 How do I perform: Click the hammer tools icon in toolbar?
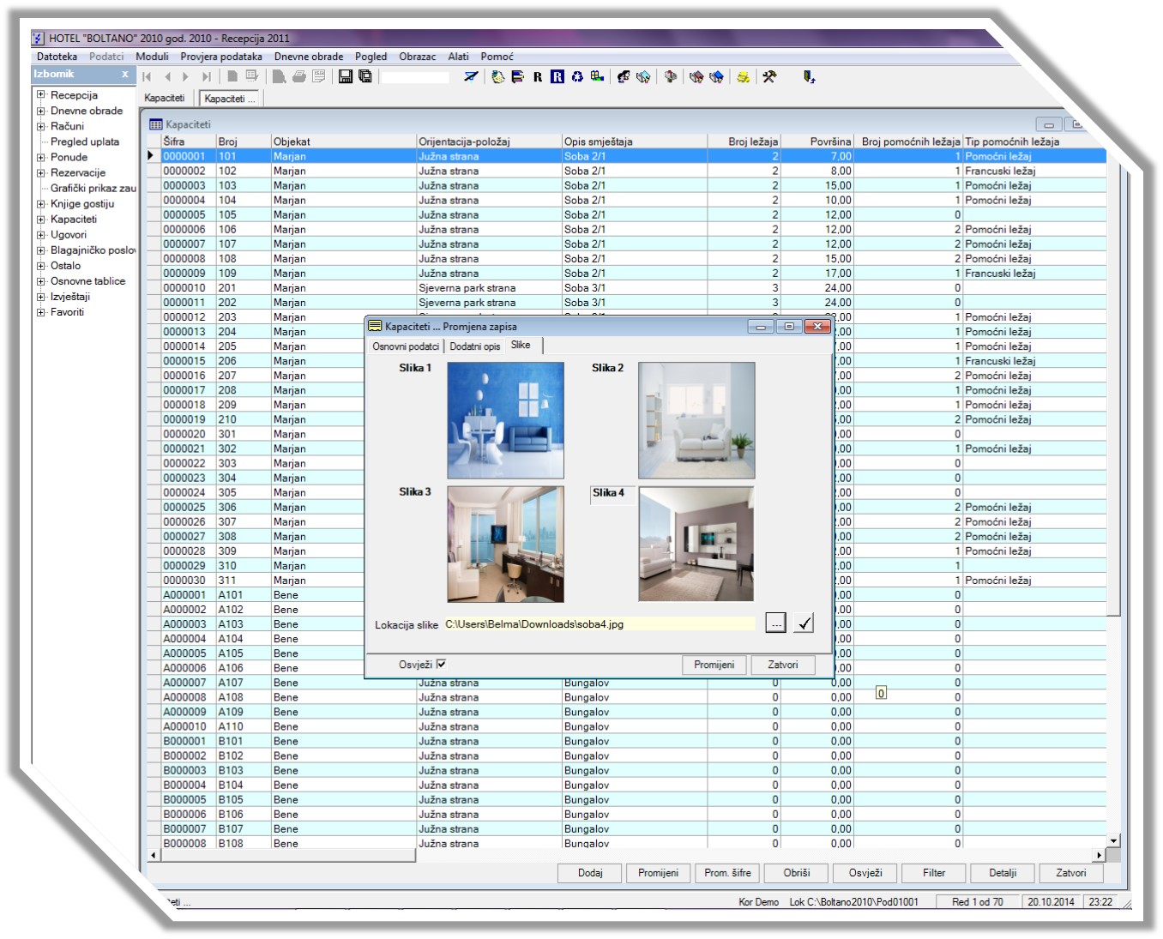click(769, 76)
